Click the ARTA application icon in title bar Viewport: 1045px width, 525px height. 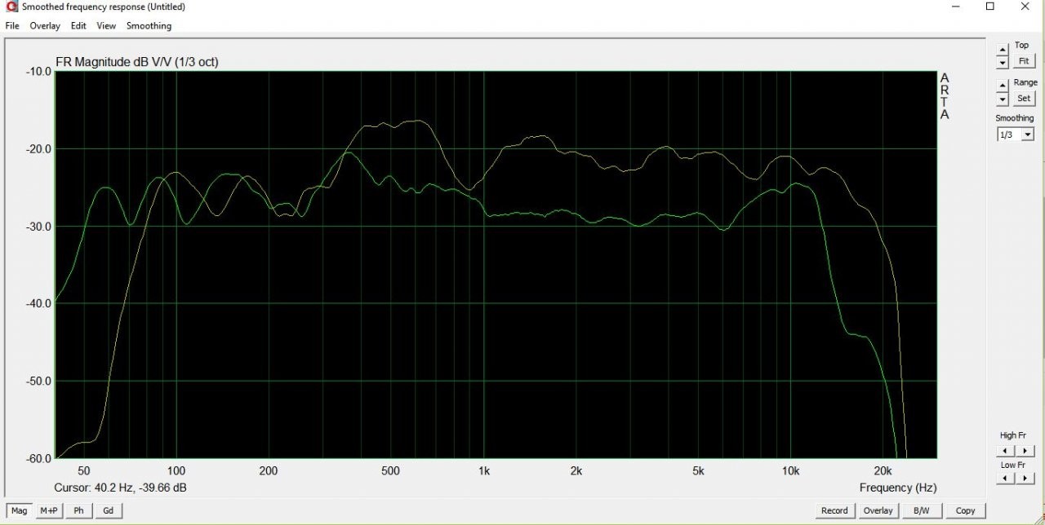[x=11, y=7]
